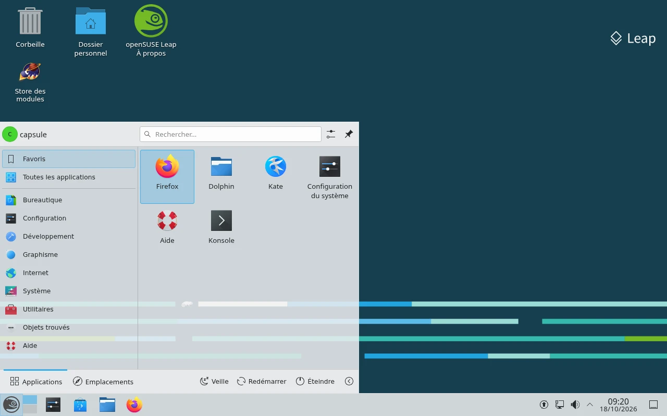Open Dolphin from the taskbar

107,405
